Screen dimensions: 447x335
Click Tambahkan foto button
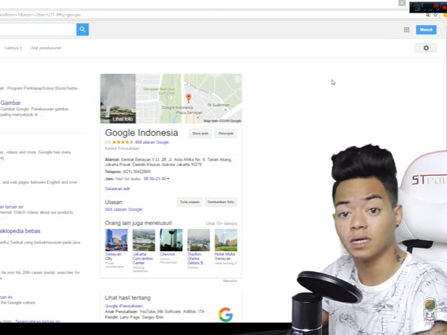point(221,202)
